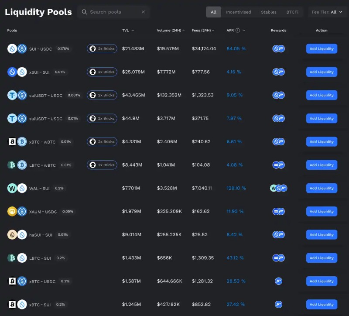Screen dimensions: 349x316
Task: Click the 2x Bricks badge on xSUI - SUI
Action: 102,72
